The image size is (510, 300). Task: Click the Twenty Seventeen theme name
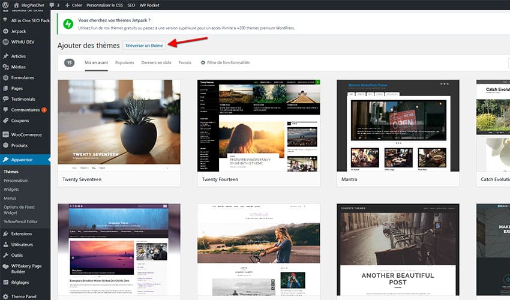pos(82,179)
